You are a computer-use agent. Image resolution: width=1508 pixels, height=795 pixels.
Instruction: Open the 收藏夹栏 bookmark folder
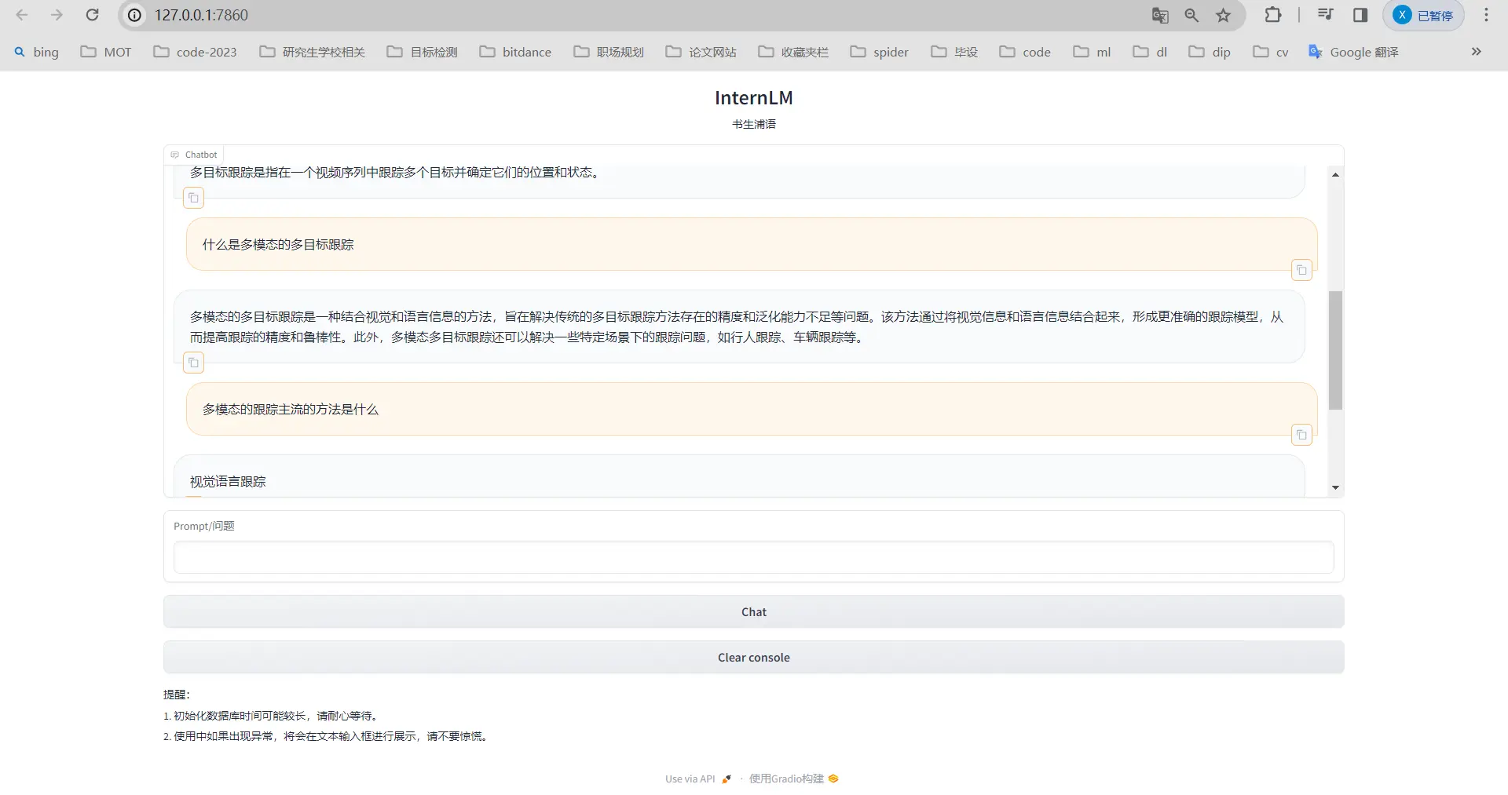[793, 52]
